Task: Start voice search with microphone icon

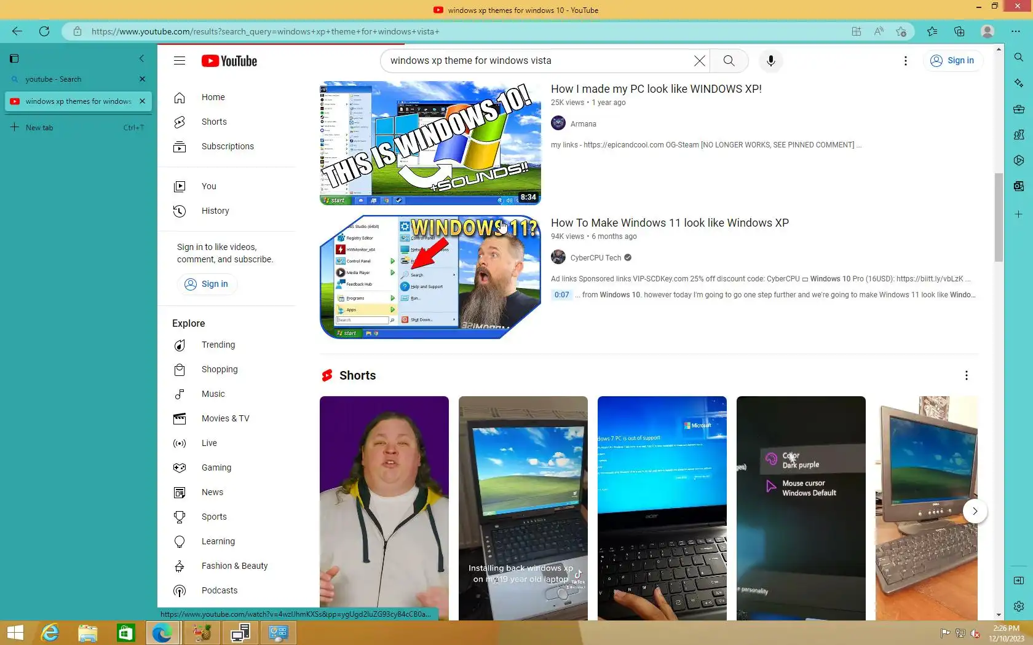Action: pos(770,60)
